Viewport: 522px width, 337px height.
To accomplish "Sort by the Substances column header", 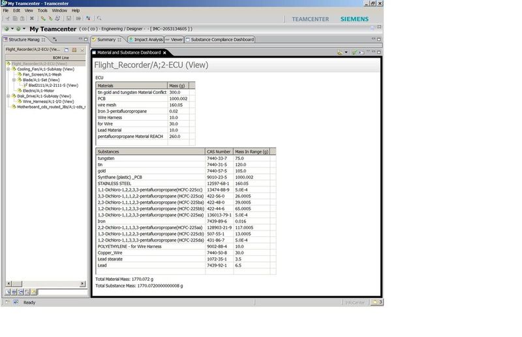I will click(x=151, y=152).
